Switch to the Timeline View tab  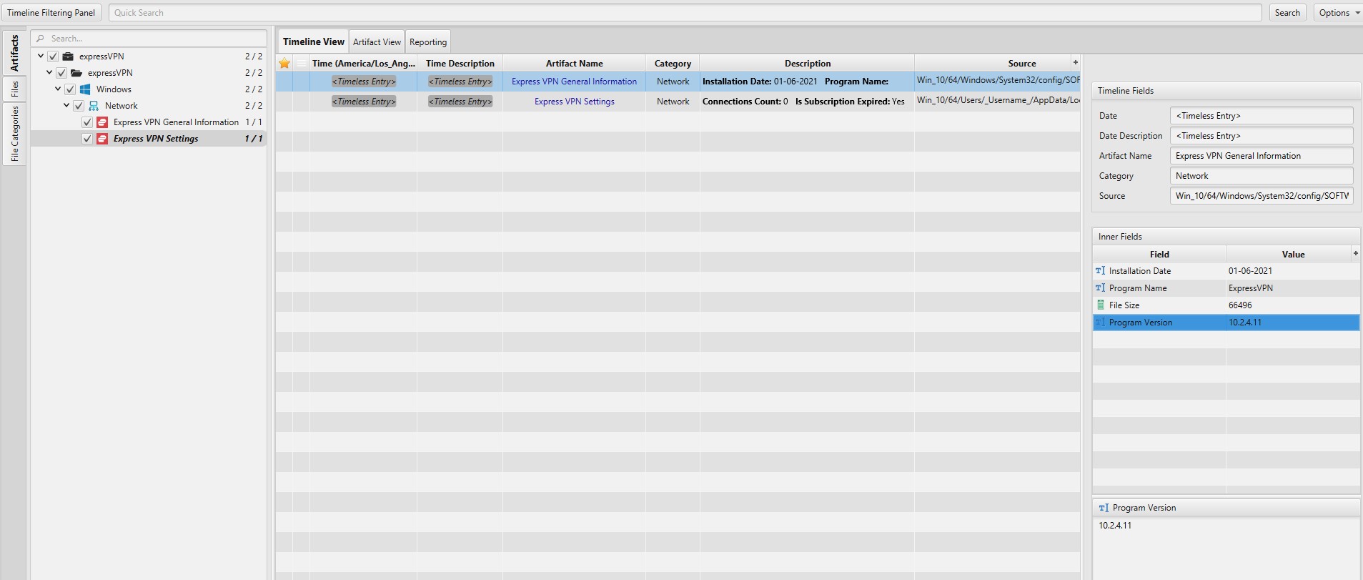pos(313,41)
